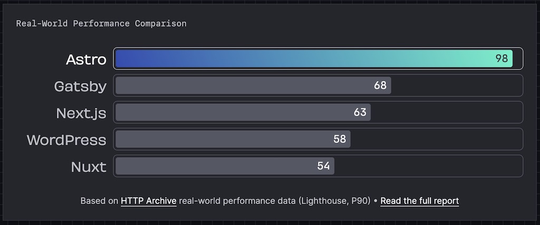Click the Next.js score value 63
540x225 pixels.
click(360, 112)
